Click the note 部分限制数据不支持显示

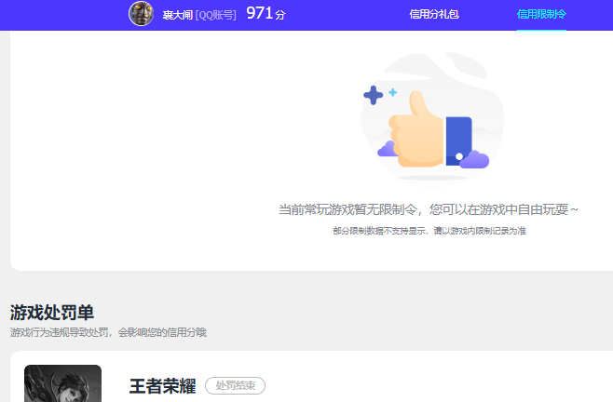click(379, 231)
